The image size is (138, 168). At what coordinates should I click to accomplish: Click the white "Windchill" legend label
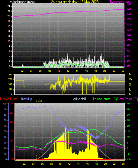(79, 99)
